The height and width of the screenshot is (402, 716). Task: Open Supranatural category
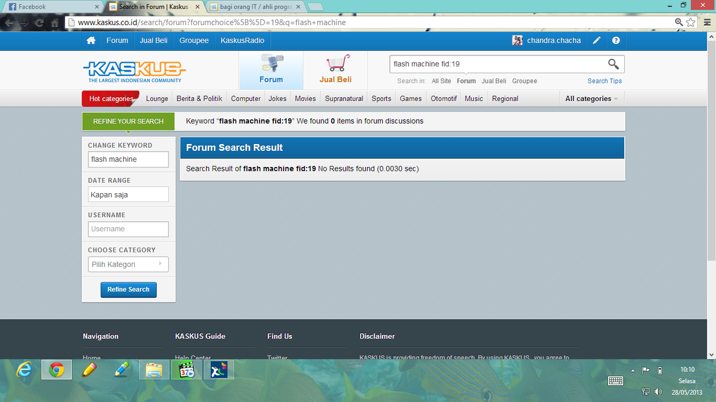click(x=344, y=99)
